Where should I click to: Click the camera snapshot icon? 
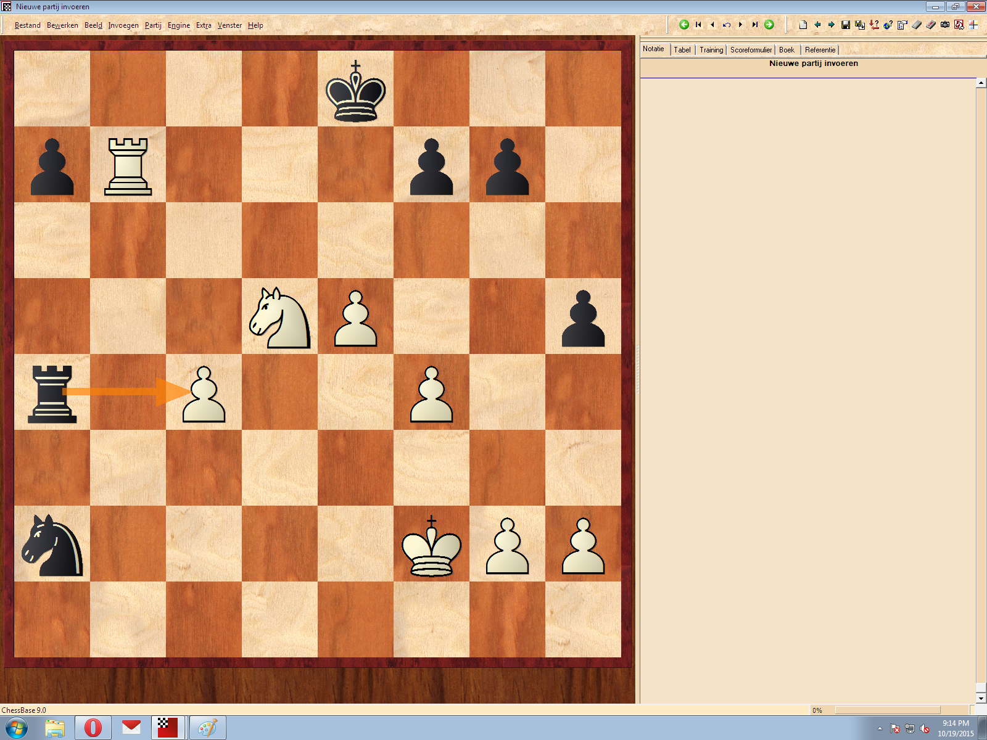[x=945, y=25]
